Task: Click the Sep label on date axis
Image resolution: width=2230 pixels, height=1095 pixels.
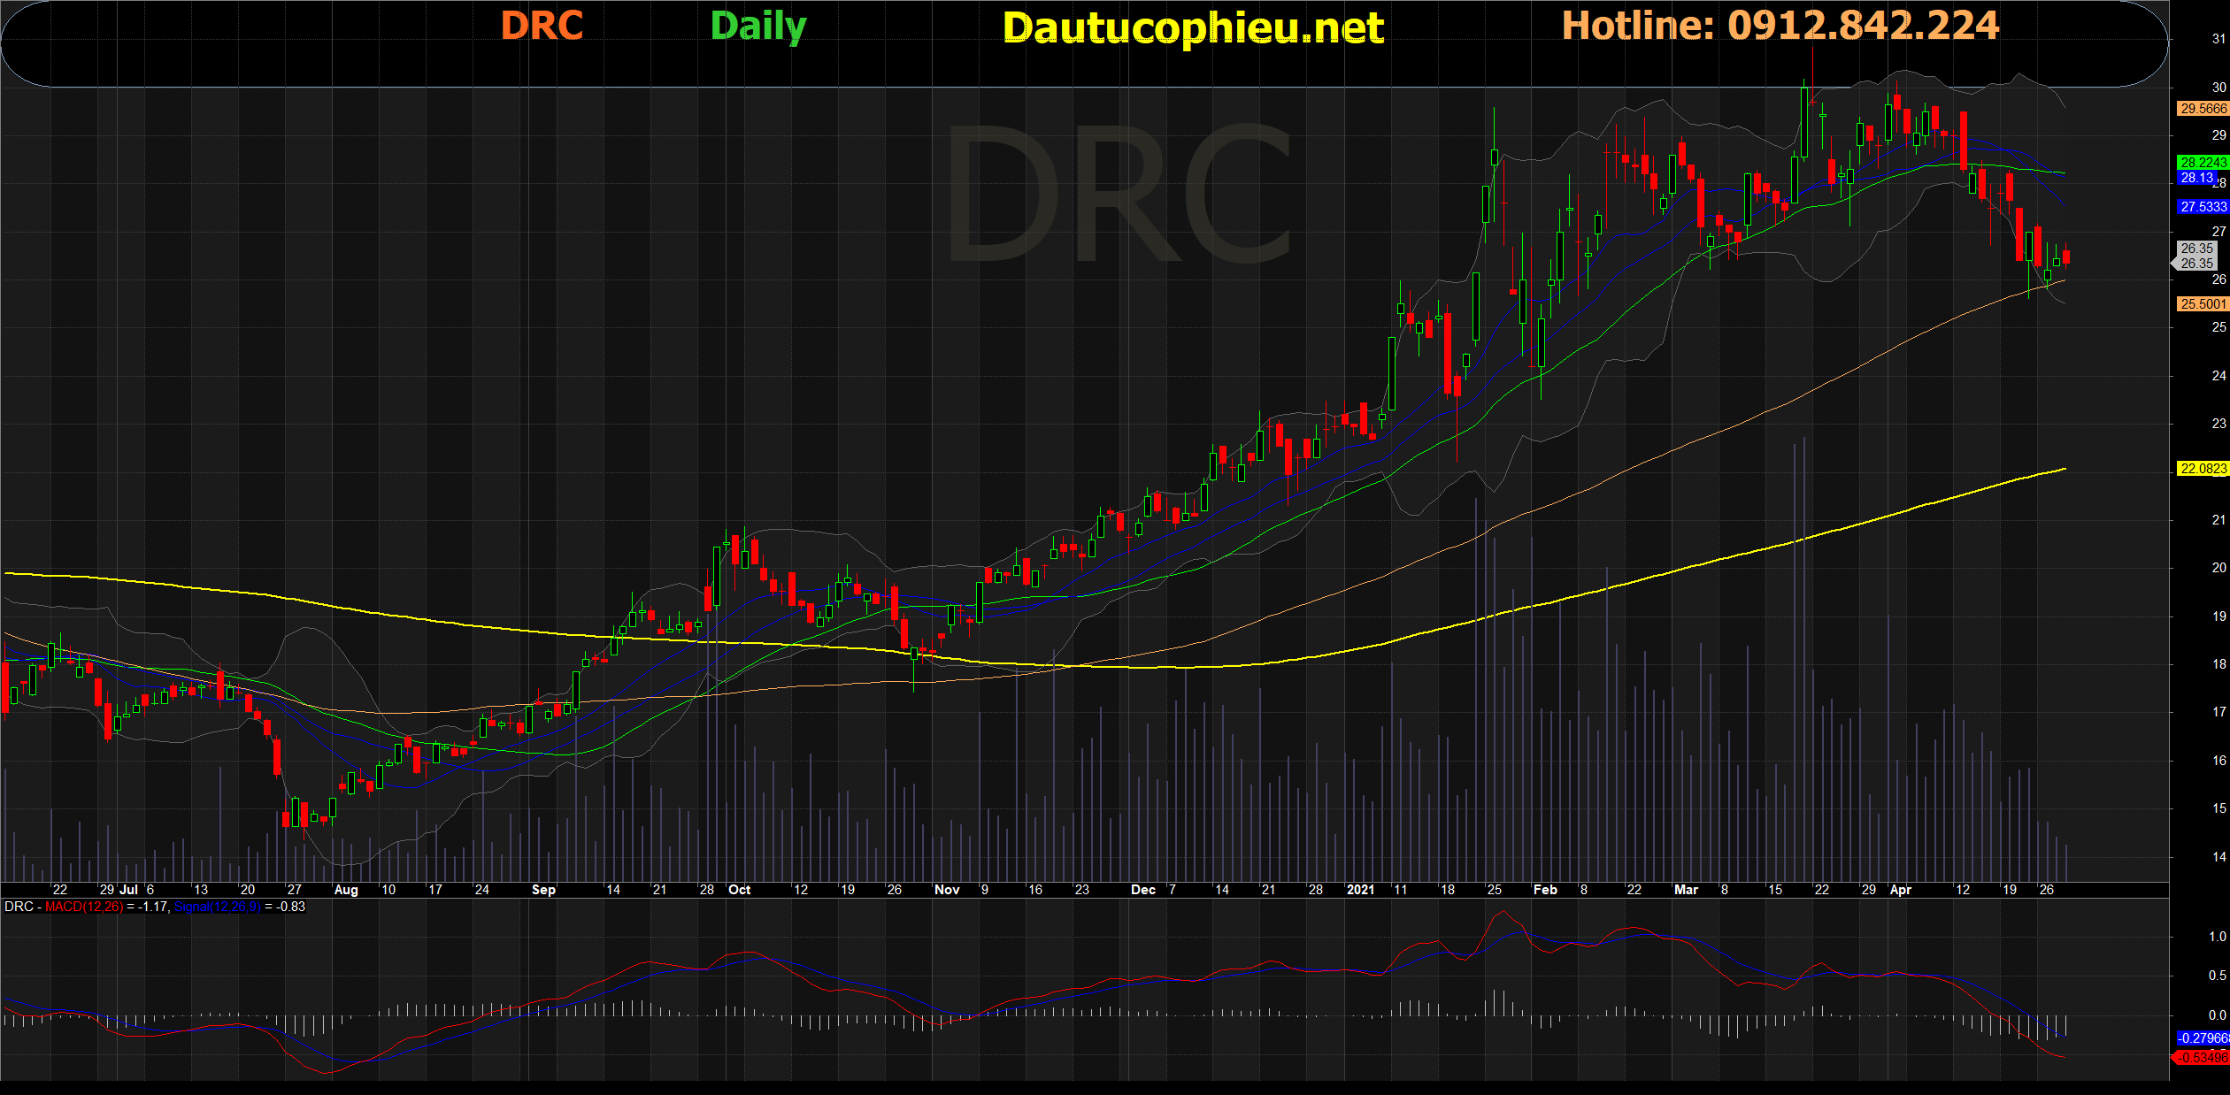Action: coord(543,890)
